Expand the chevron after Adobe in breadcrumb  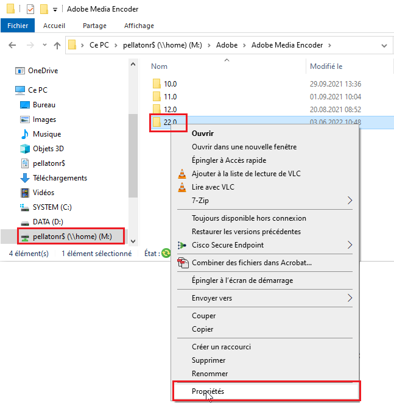(244, 46)
